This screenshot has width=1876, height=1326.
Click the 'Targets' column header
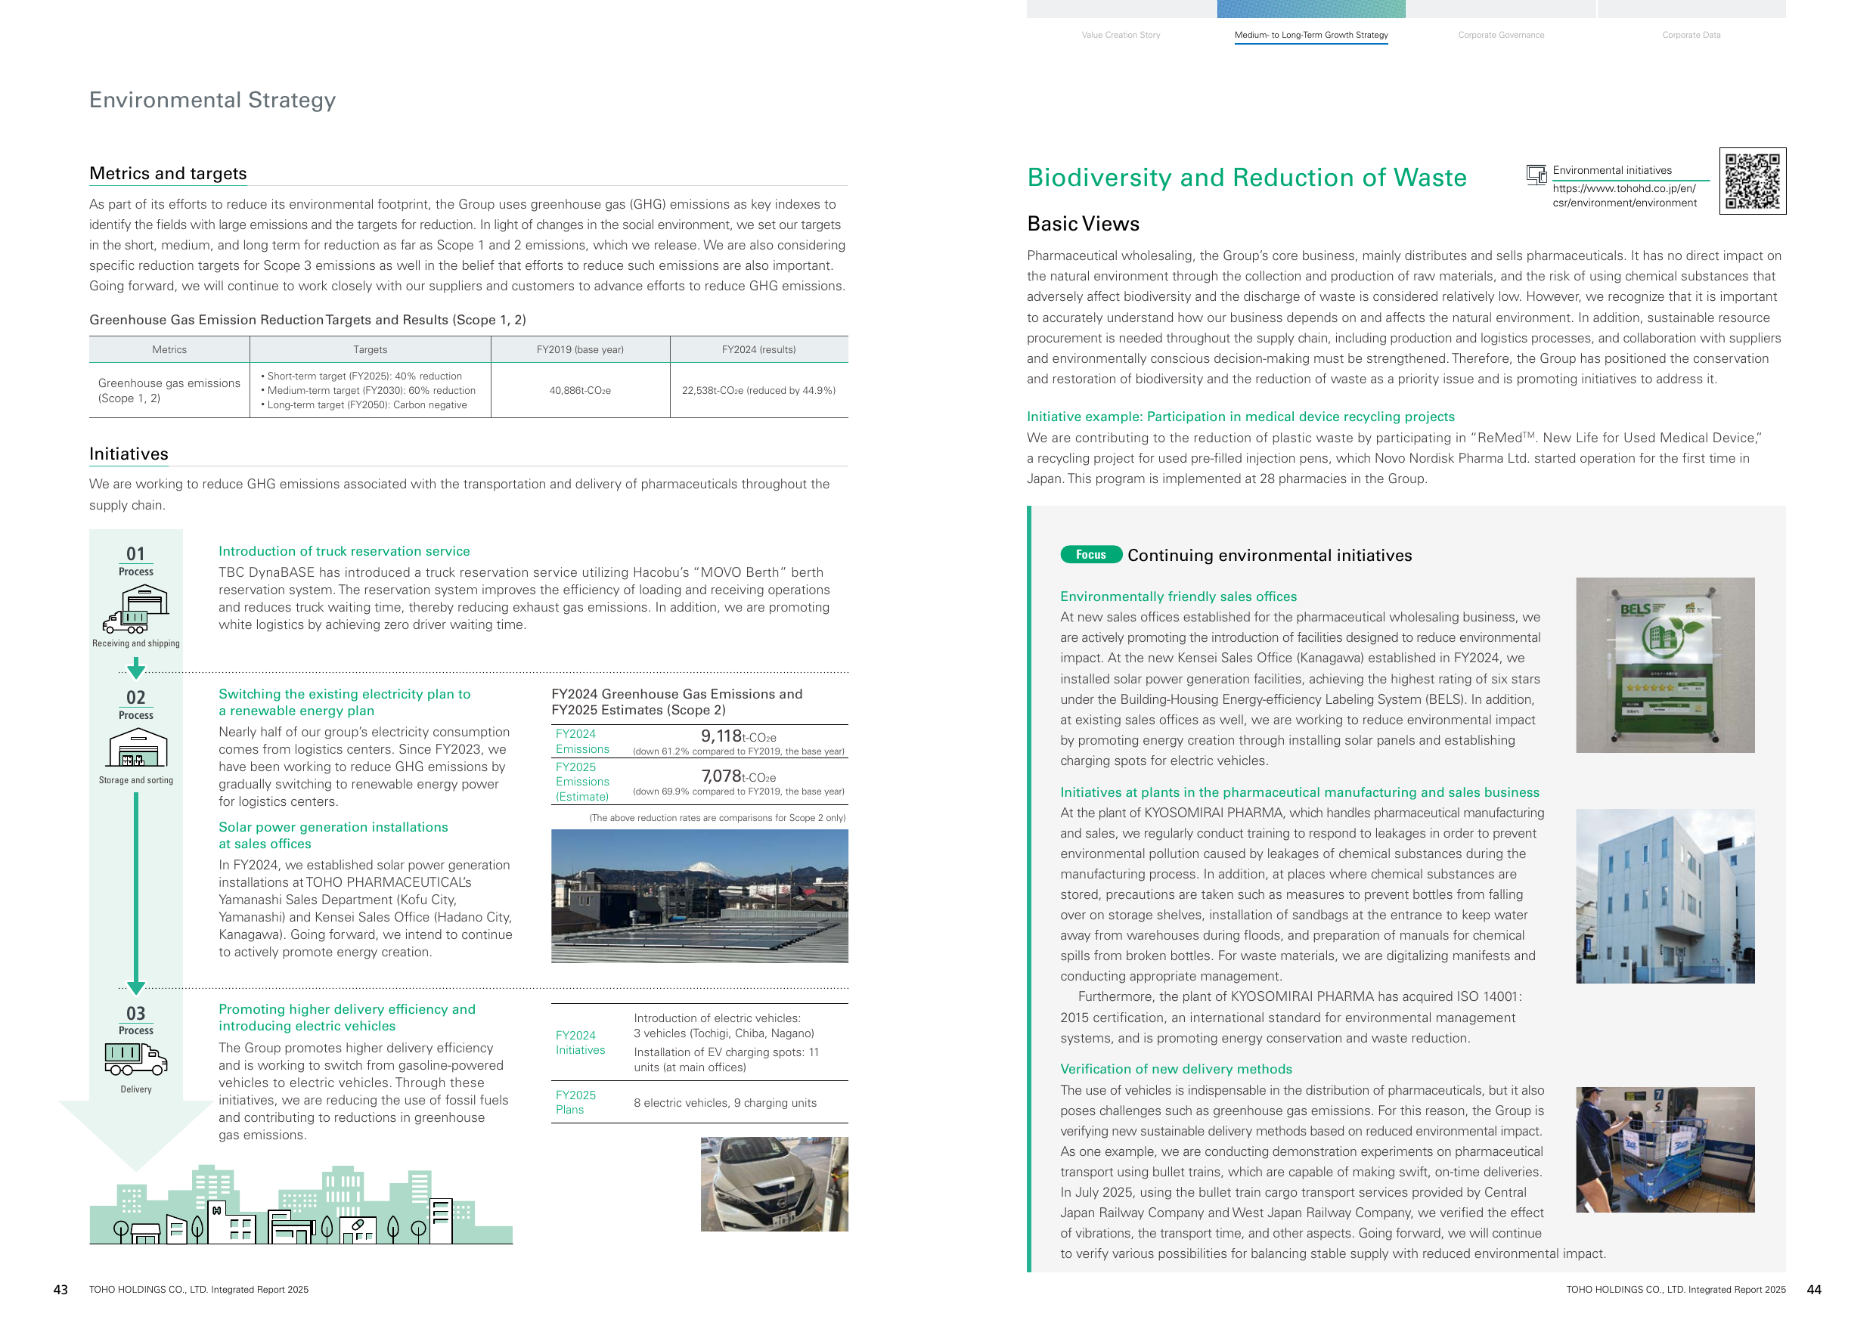371,350
